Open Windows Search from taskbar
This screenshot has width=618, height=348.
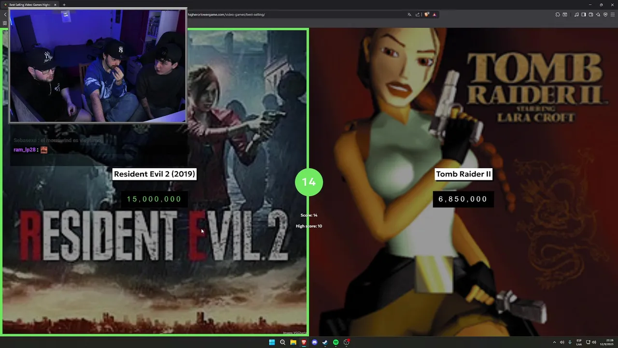pos(282,342)
